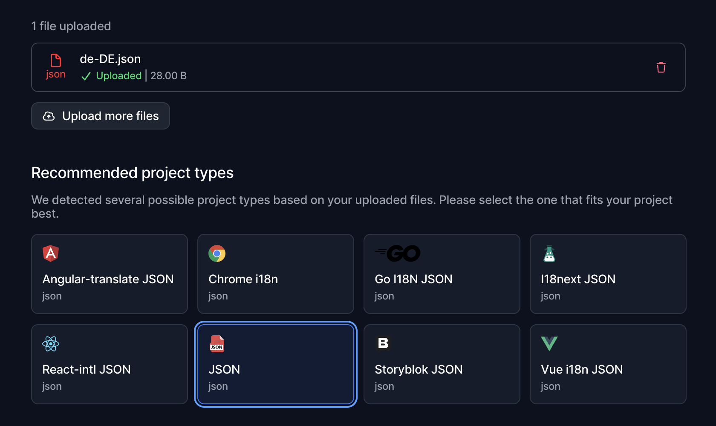Screen dimensions: 716x426
Task: Pick Go I18N JSON project type
Action: (442, 274)
